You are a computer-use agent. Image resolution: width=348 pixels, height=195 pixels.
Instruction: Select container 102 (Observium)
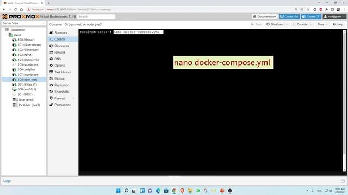(28, 50)
